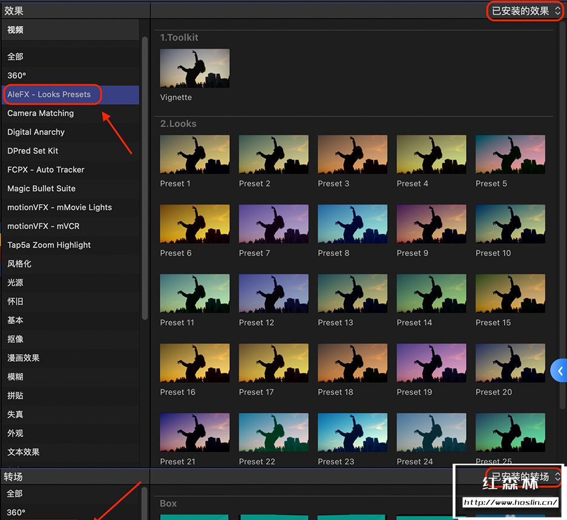Select the Preset 14 look thumbnail
The width and height of the screenshot is (567, 520).
click(431, 293)
